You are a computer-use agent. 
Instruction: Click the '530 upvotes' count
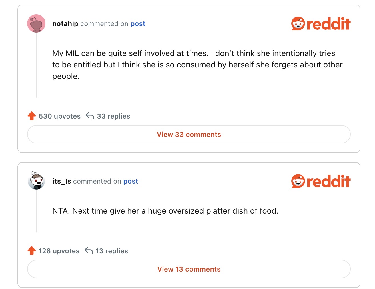click(x=60, y=116)
